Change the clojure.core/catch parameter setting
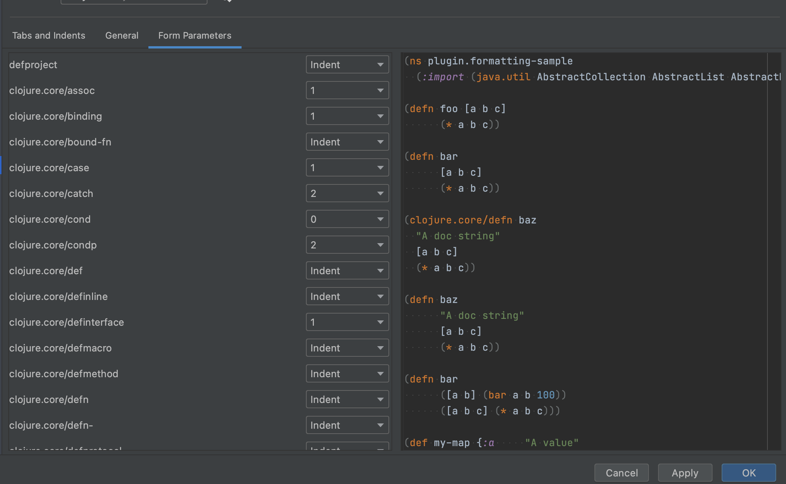Screen dimensions: 786x484 pyautogui.click(x=347, y=193)
